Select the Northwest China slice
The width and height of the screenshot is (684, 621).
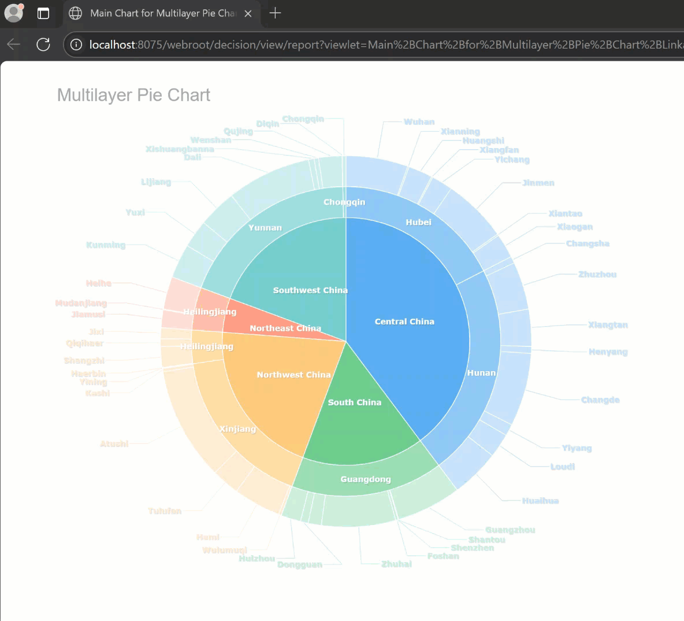[x=293, y=375]
